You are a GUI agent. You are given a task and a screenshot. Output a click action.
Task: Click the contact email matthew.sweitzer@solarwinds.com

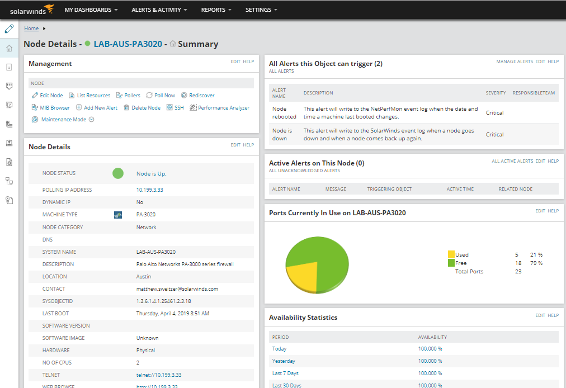pyautogui.click(x=177, y=288)
